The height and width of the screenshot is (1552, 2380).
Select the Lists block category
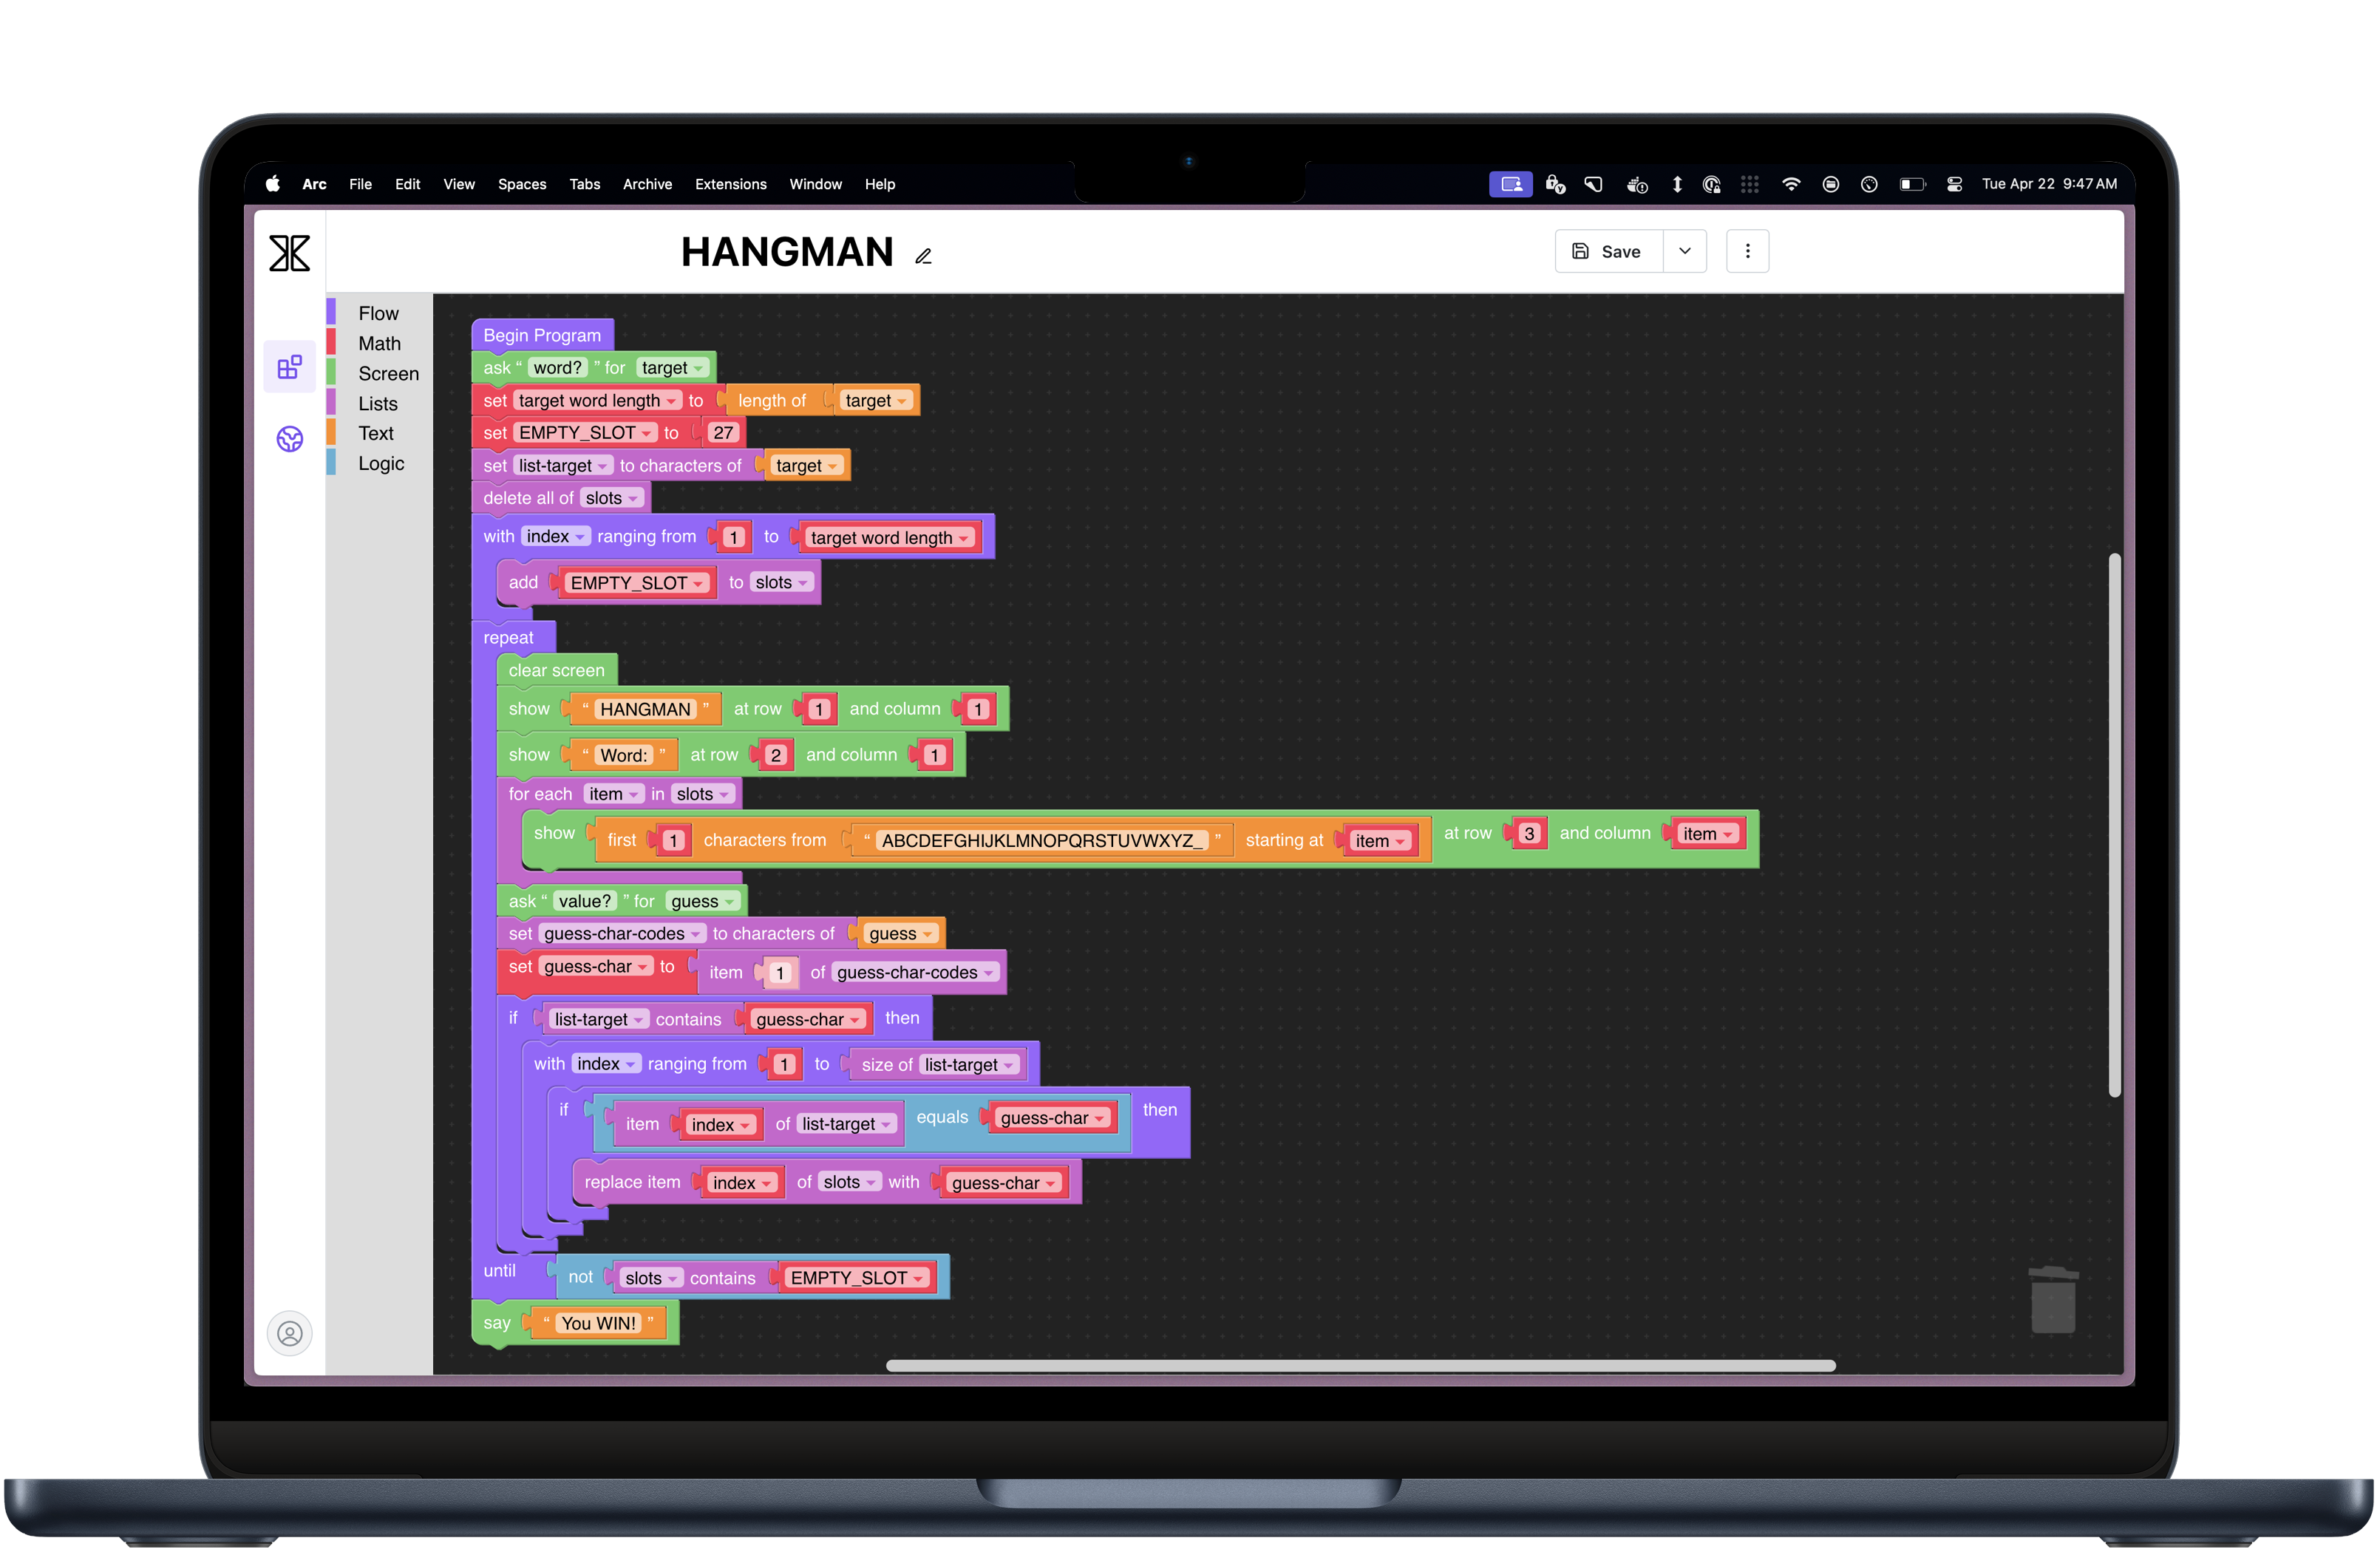click(x=378, y=404)
